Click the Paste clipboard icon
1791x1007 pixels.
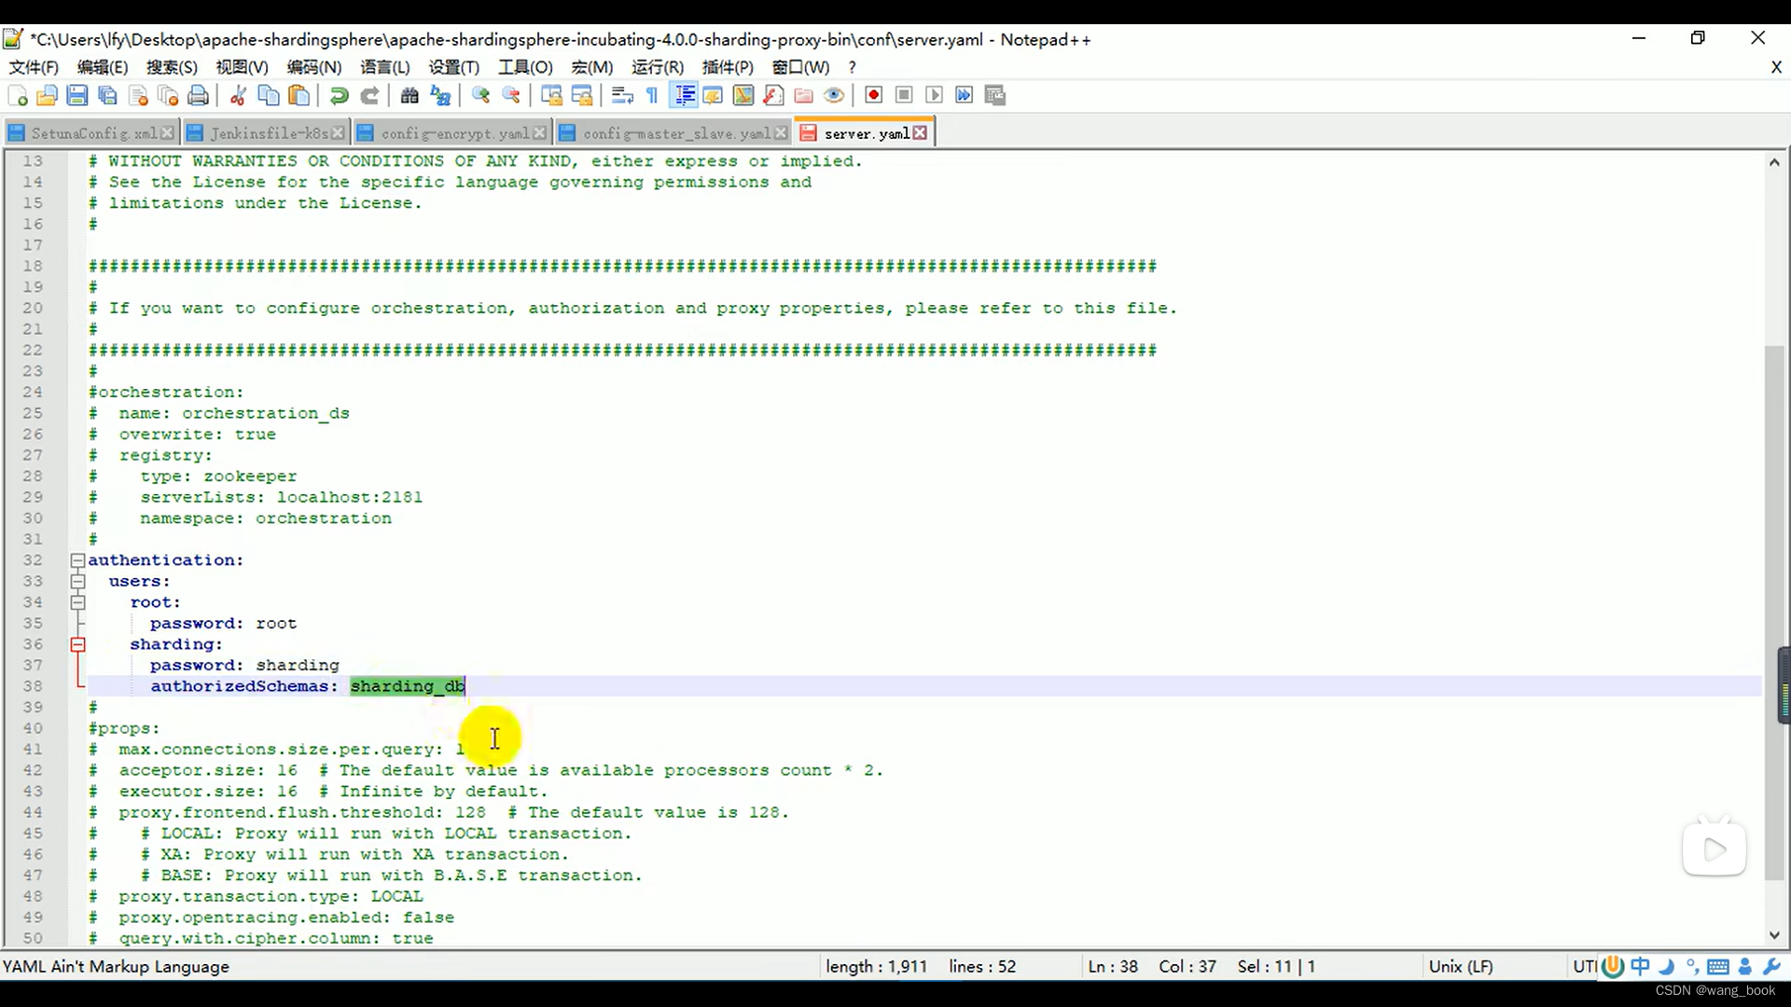point(298,95)
